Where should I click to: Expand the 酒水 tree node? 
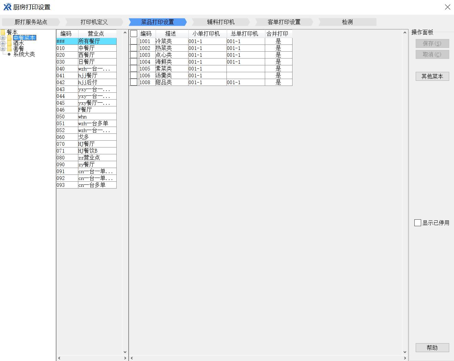click(x=3, y=43)
